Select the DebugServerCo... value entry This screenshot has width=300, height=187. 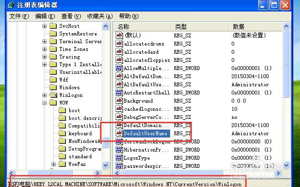[x=146, y=117]
